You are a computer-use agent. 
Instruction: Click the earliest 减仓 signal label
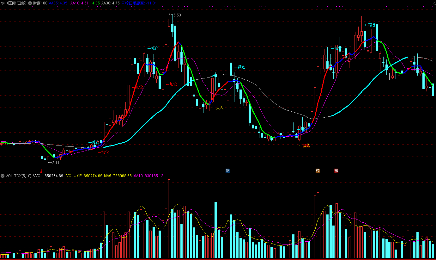94,142
